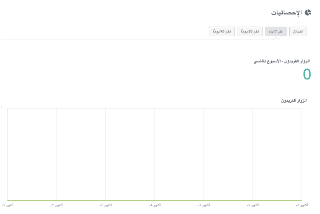The height and width of the screenshot is (214, 320).
Task: Click the الزوار الفريدون chart title
Action: (294, 100)
